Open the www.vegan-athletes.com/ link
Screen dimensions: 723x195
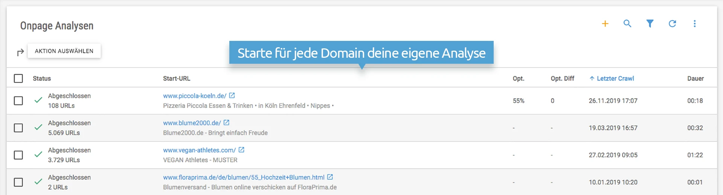pos(199,150)
